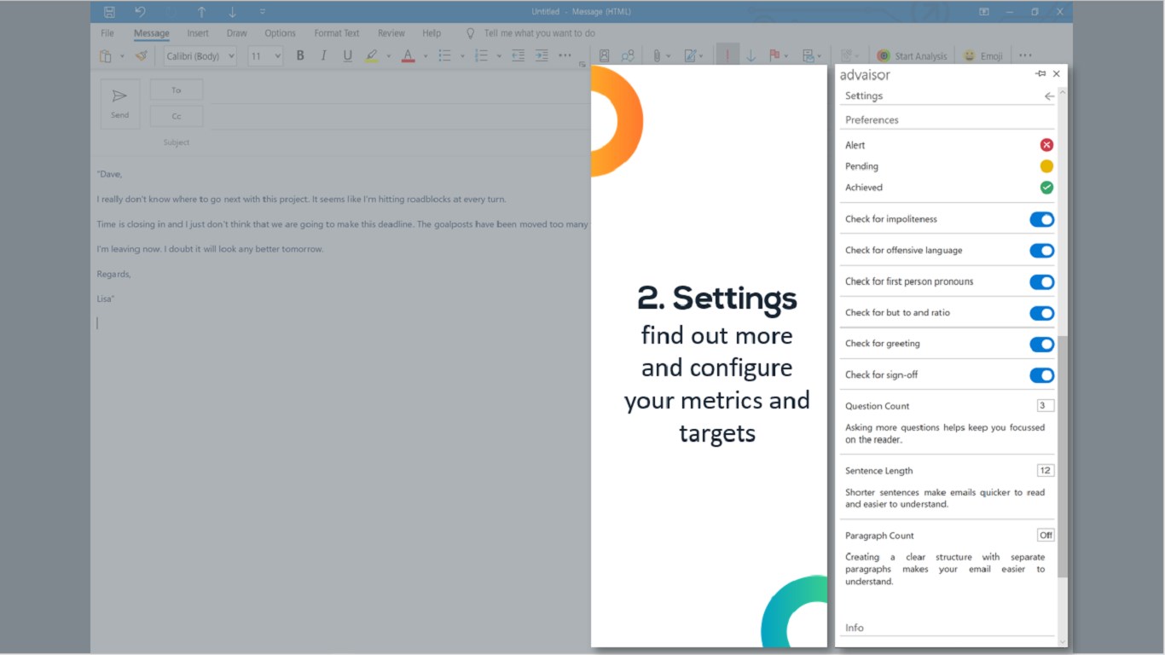Click the Attach File paperclip icon
Image resolution: width=1165 pixels, height=655 pixels.
(657, 55)
